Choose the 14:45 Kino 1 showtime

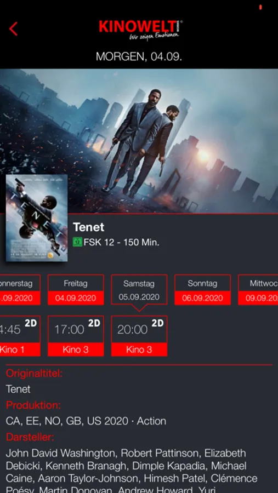[20, 336]
